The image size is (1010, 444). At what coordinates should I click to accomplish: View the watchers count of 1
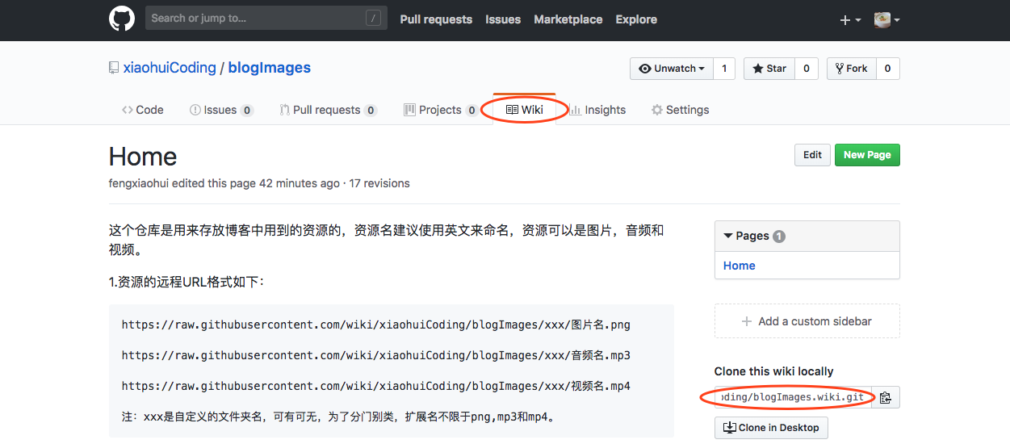coord(724,69)
